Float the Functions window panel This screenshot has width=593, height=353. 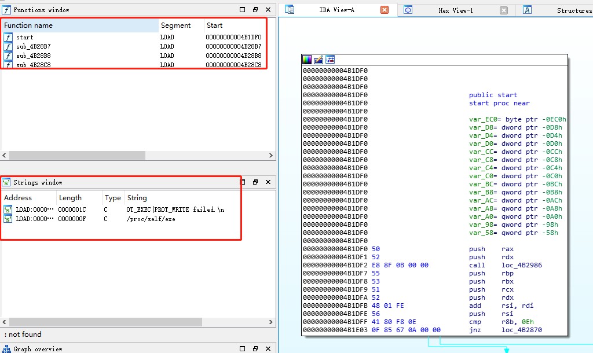coord(255,10)
